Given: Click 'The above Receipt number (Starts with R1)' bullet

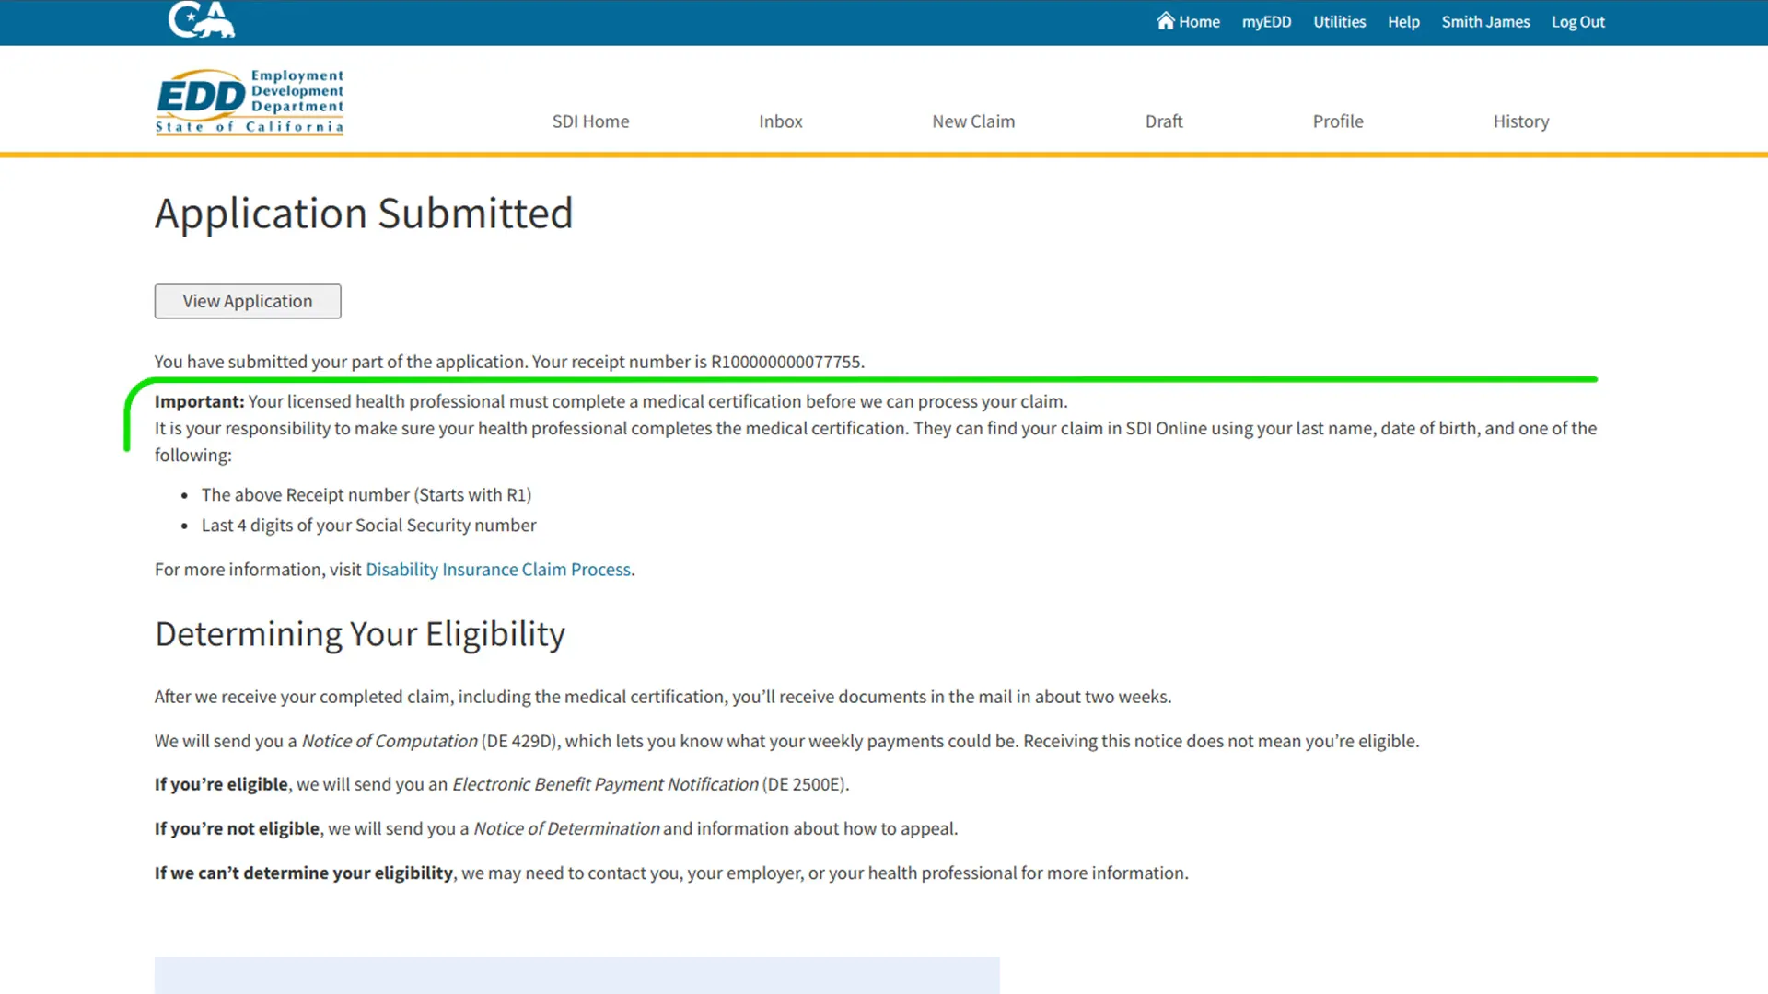Looking at the screenshot, I should [x=366, y=495].
